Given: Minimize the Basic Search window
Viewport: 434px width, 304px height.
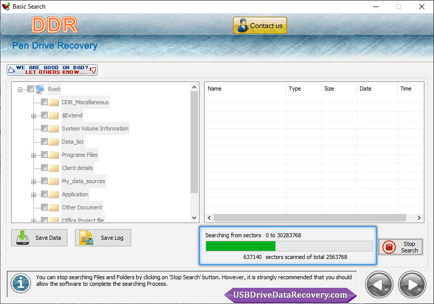Looking at the screenshot, I should [x=376, y=7].
